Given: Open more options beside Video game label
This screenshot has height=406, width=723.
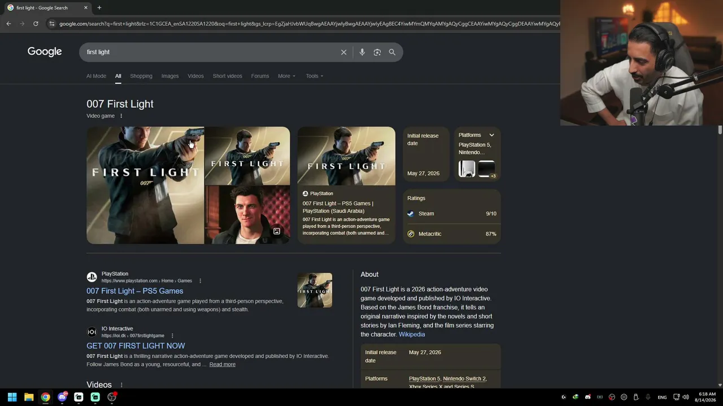Looking at the screenshot, I should 121,116.
